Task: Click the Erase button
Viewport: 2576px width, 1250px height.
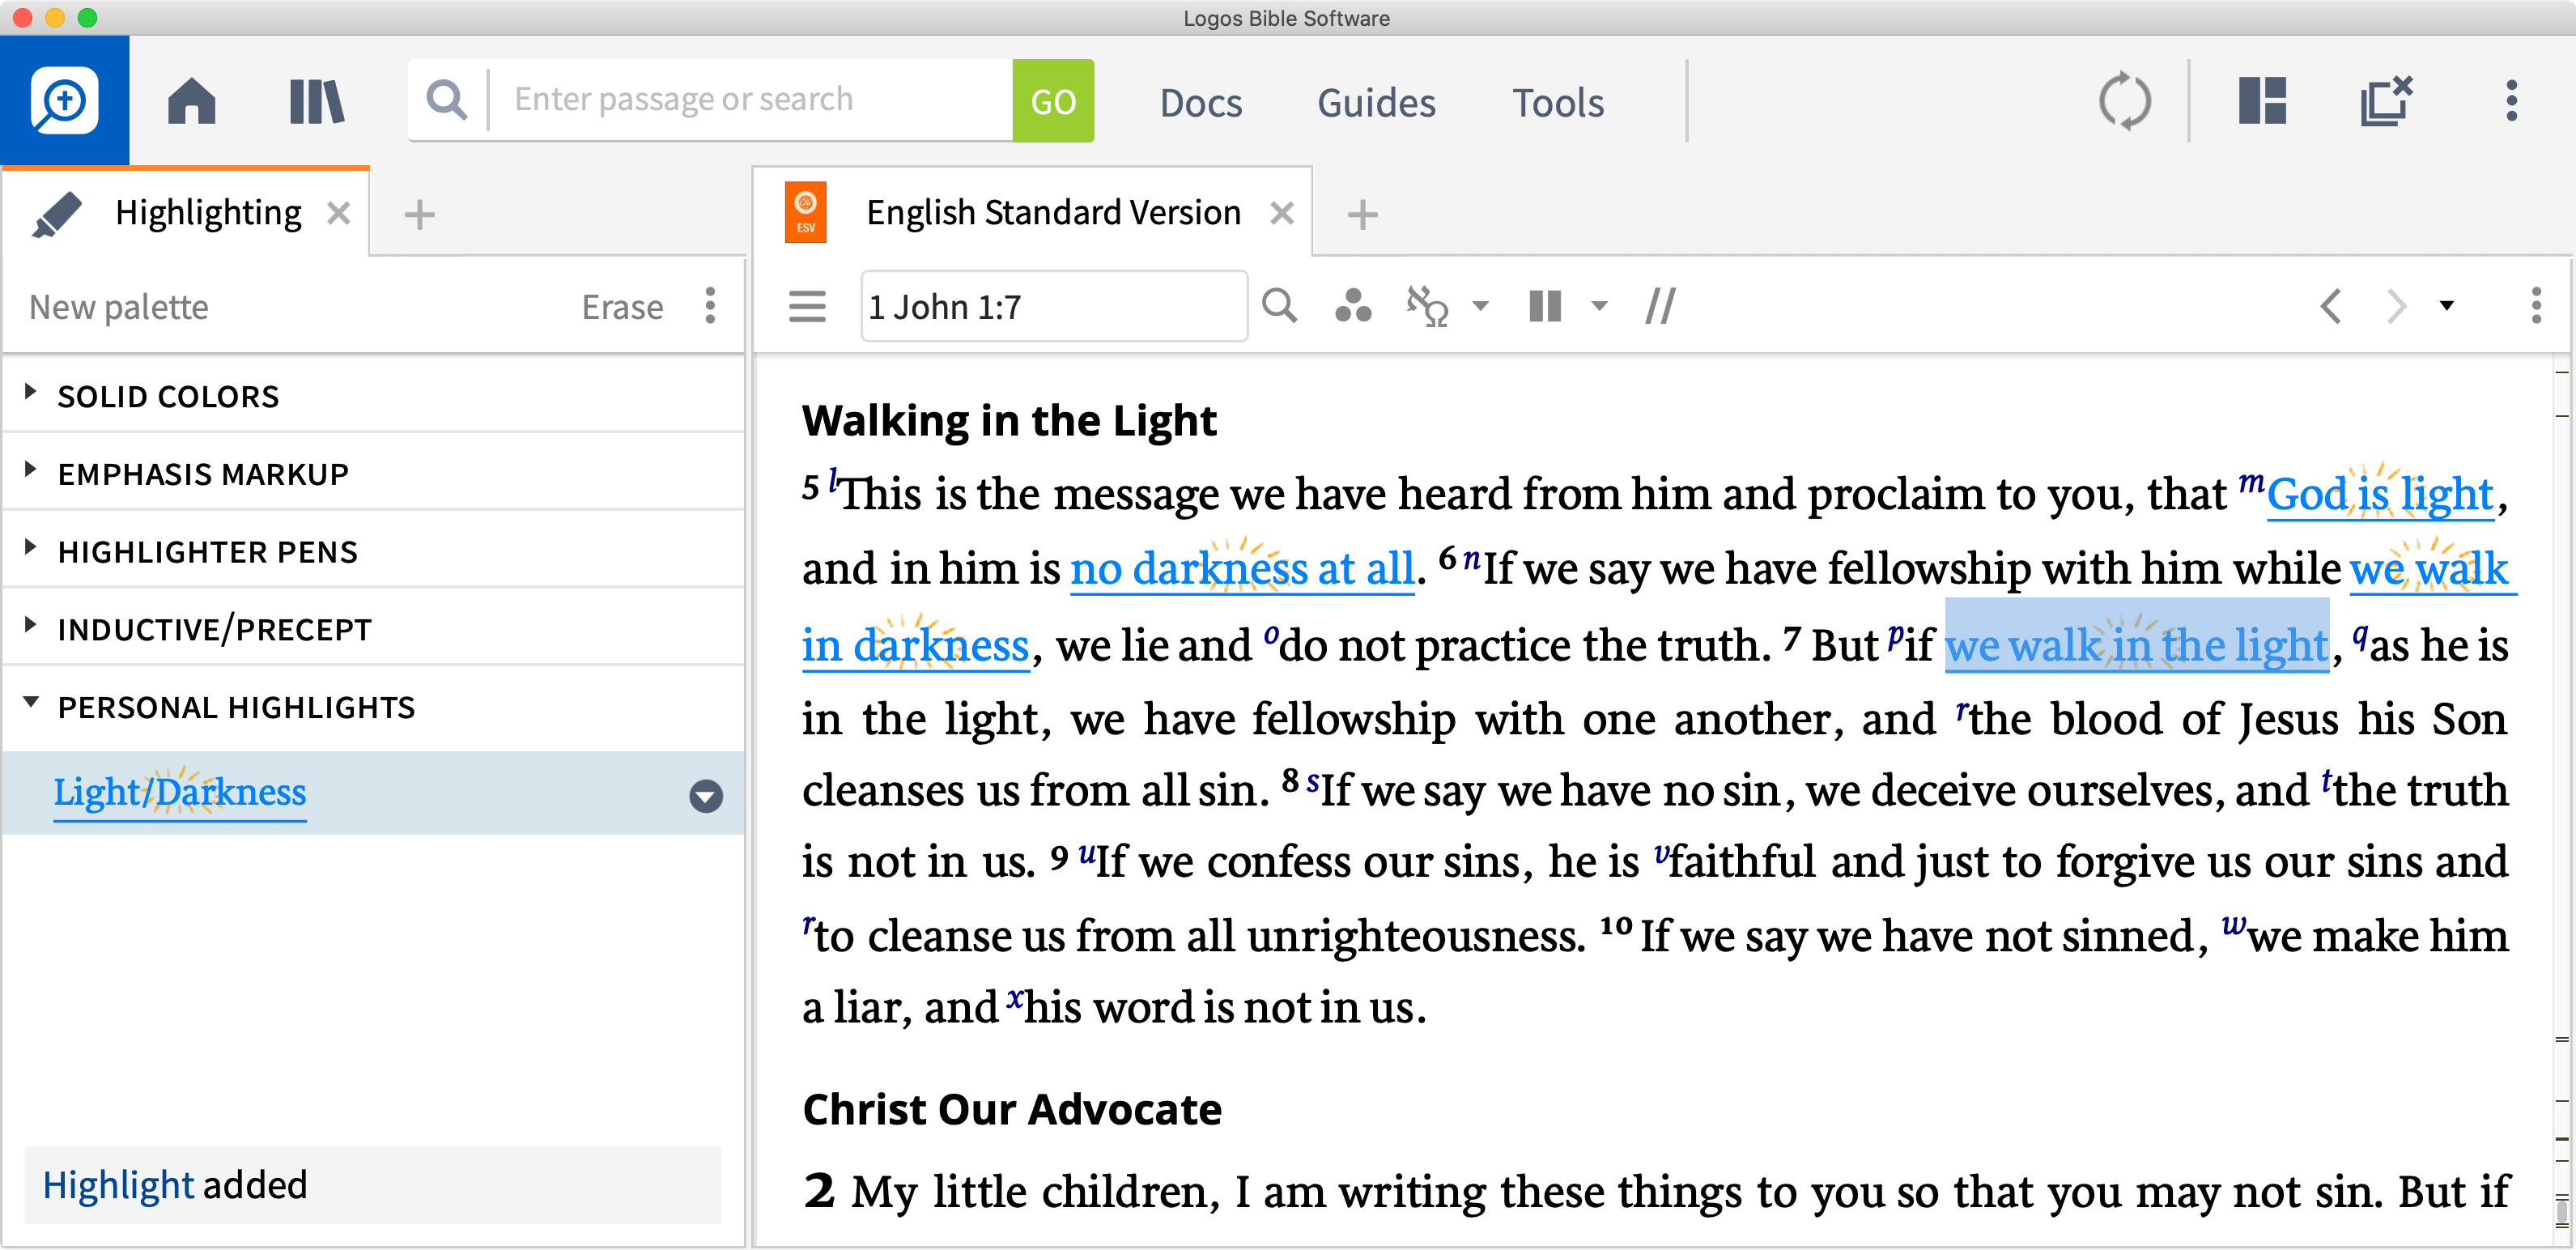Action: click(x=622, y=307)
